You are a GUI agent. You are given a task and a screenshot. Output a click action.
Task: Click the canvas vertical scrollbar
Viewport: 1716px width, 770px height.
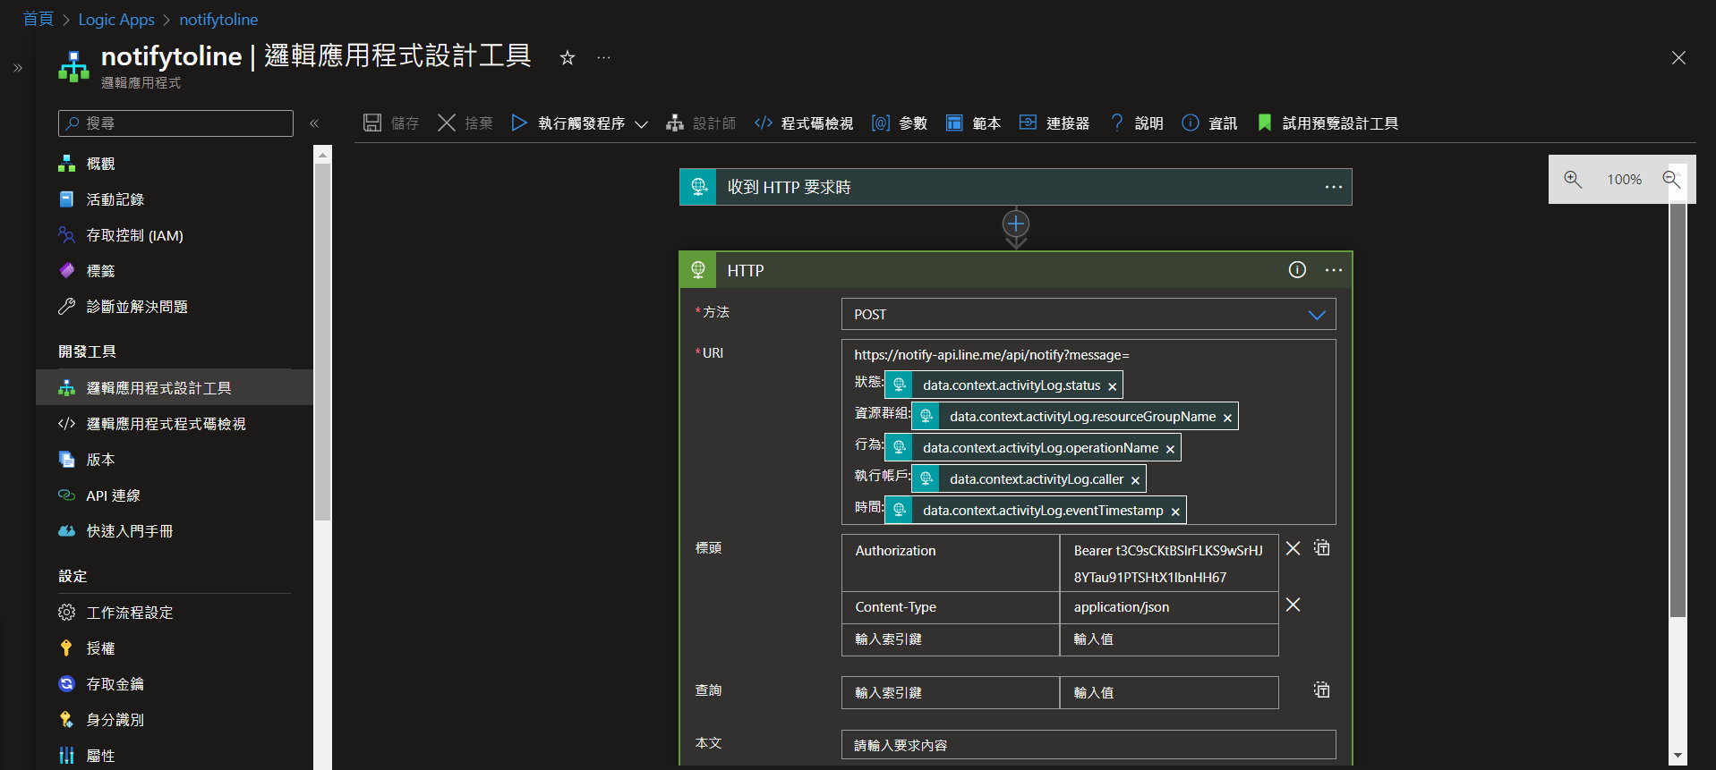point(1678,410)
